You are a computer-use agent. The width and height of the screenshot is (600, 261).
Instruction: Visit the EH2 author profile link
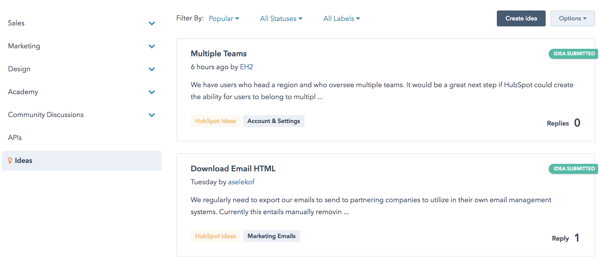(246, 67)
